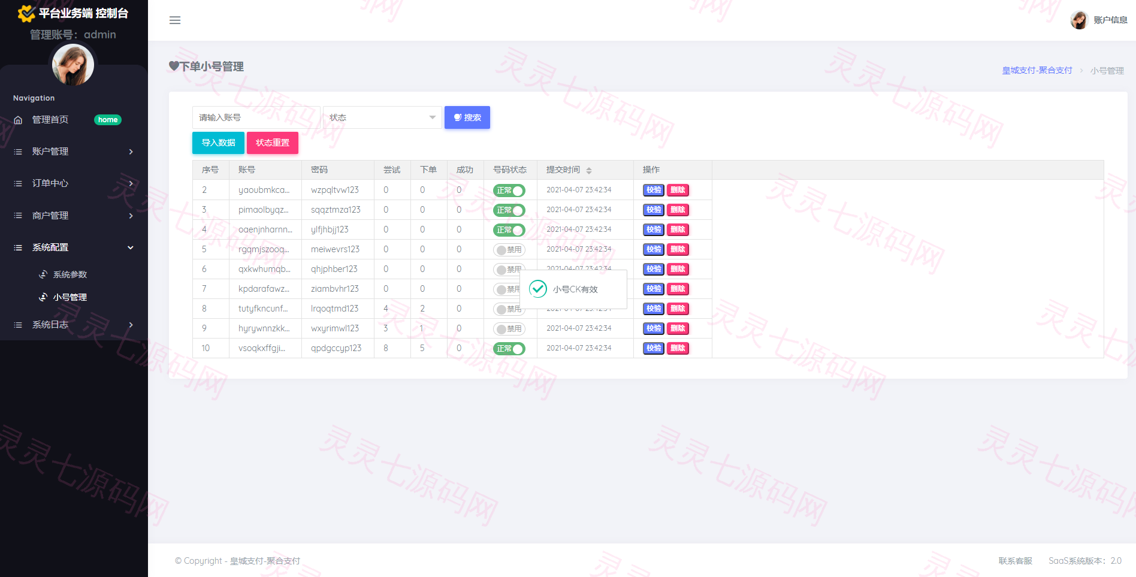Click the admin profile photo in sidebar
This screenshot has height=577, width=1136.
73,65
